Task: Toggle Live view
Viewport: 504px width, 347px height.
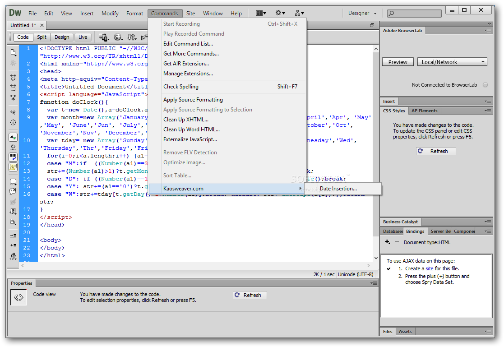Action: (x=83, y=37)
